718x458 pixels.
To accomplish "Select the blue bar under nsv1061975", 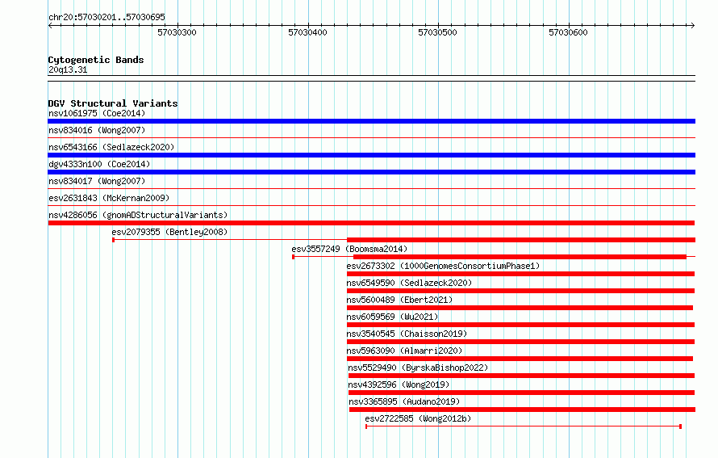I will tap(371, 121).
